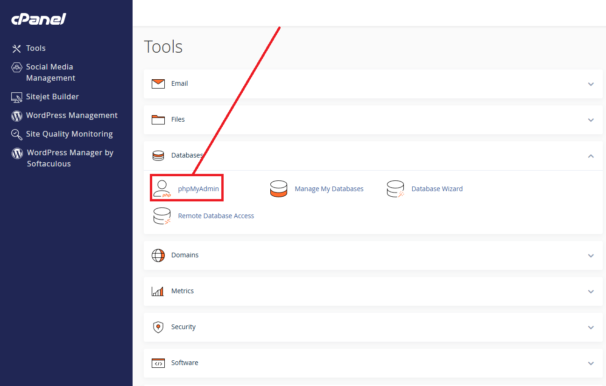
Task: Open WordPress Manager by Softaculous item
Action: 70,159
